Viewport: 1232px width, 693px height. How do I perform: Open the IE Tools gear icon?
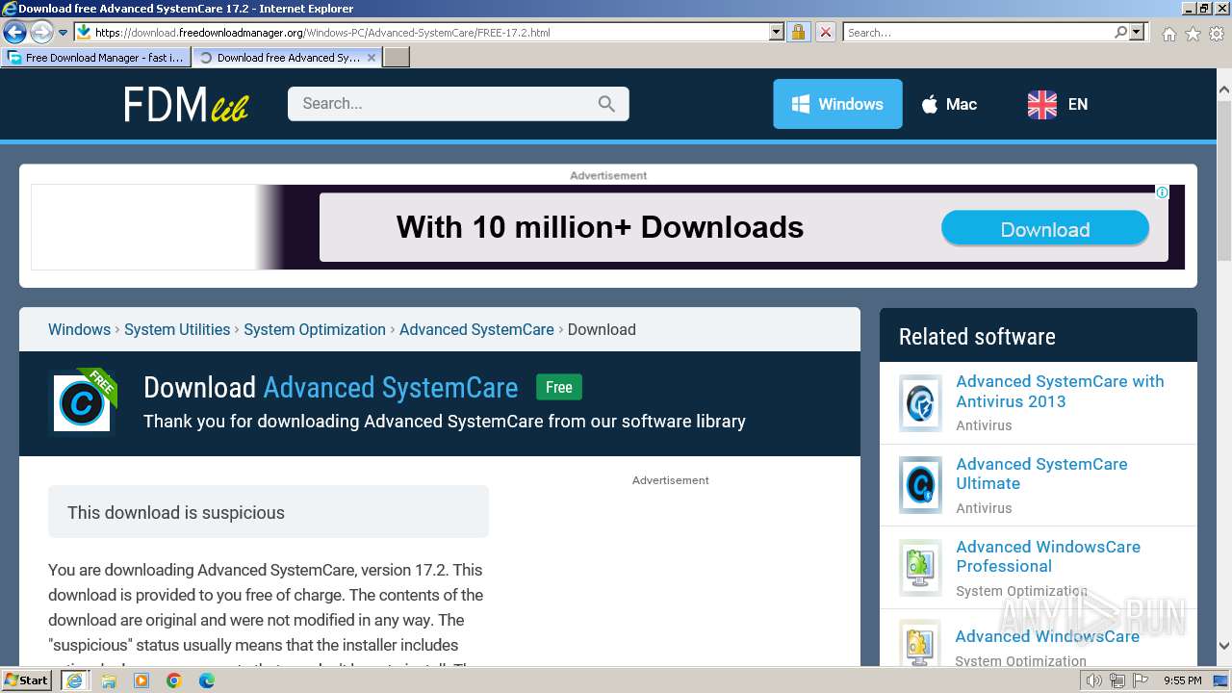click(x=1217, y=34)
